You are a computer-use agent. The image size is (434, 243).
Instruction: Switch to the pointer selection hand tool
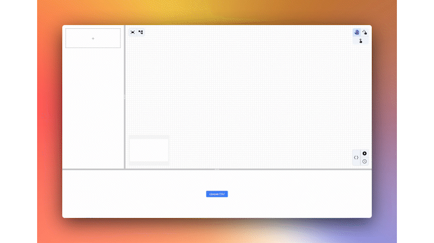[365, 32]
